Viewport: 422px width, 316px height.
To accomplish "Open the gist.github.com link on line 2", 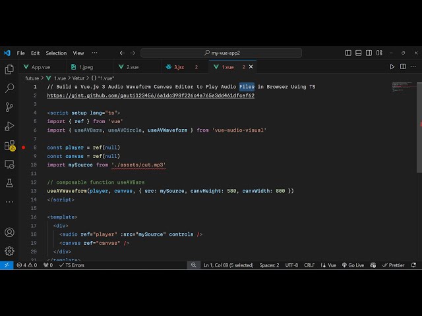I will coord(150,95).
